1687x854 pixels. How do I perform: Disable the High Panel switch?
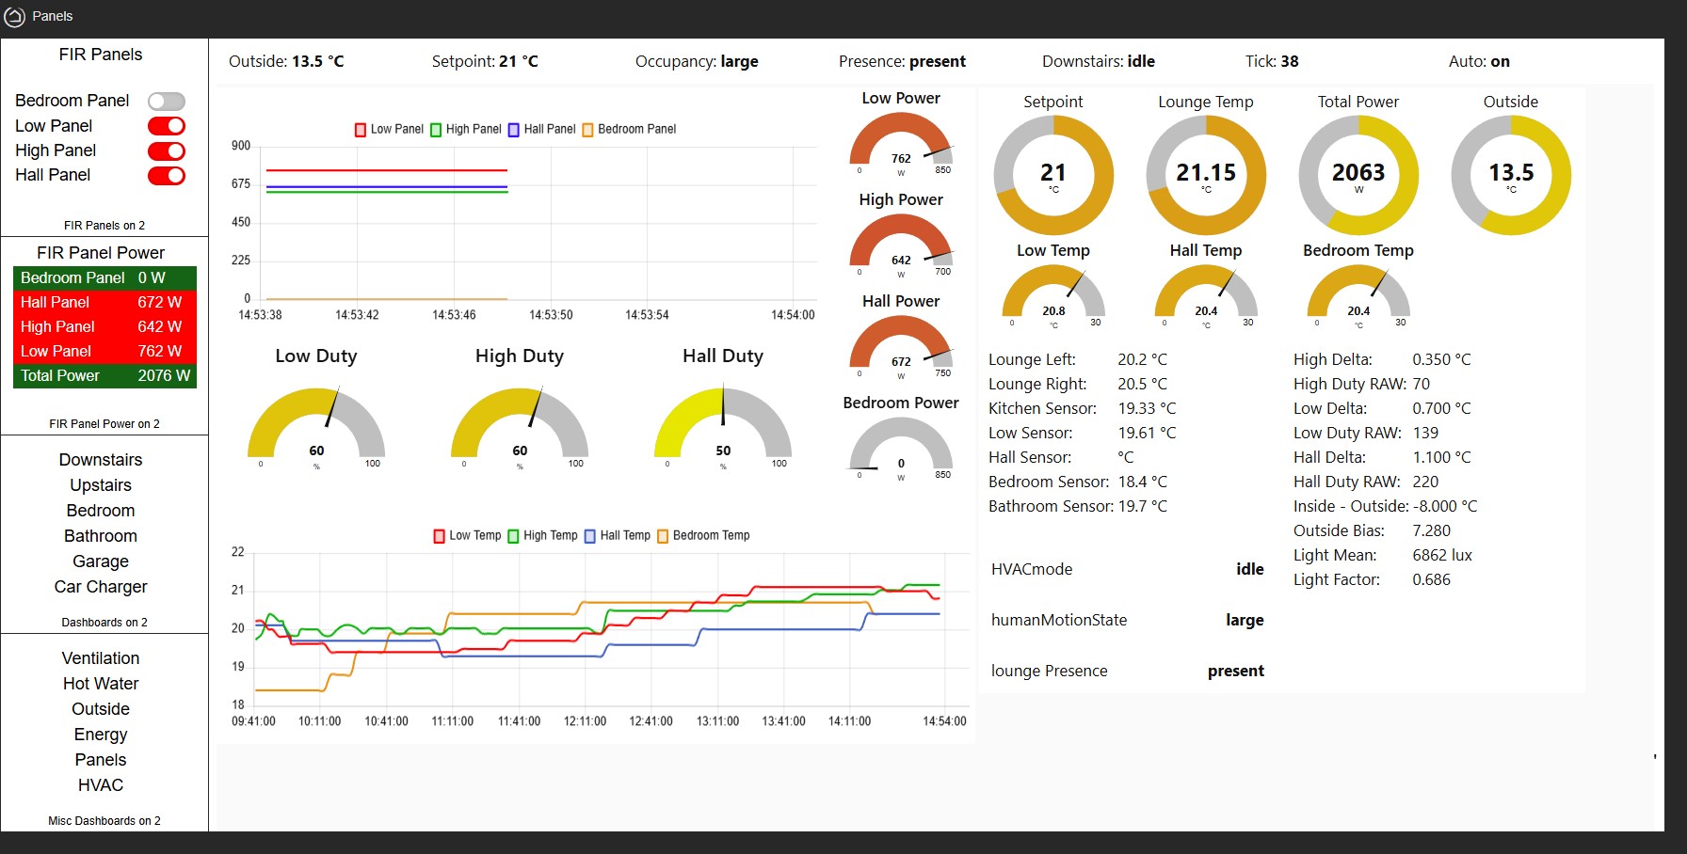(167, 150)
